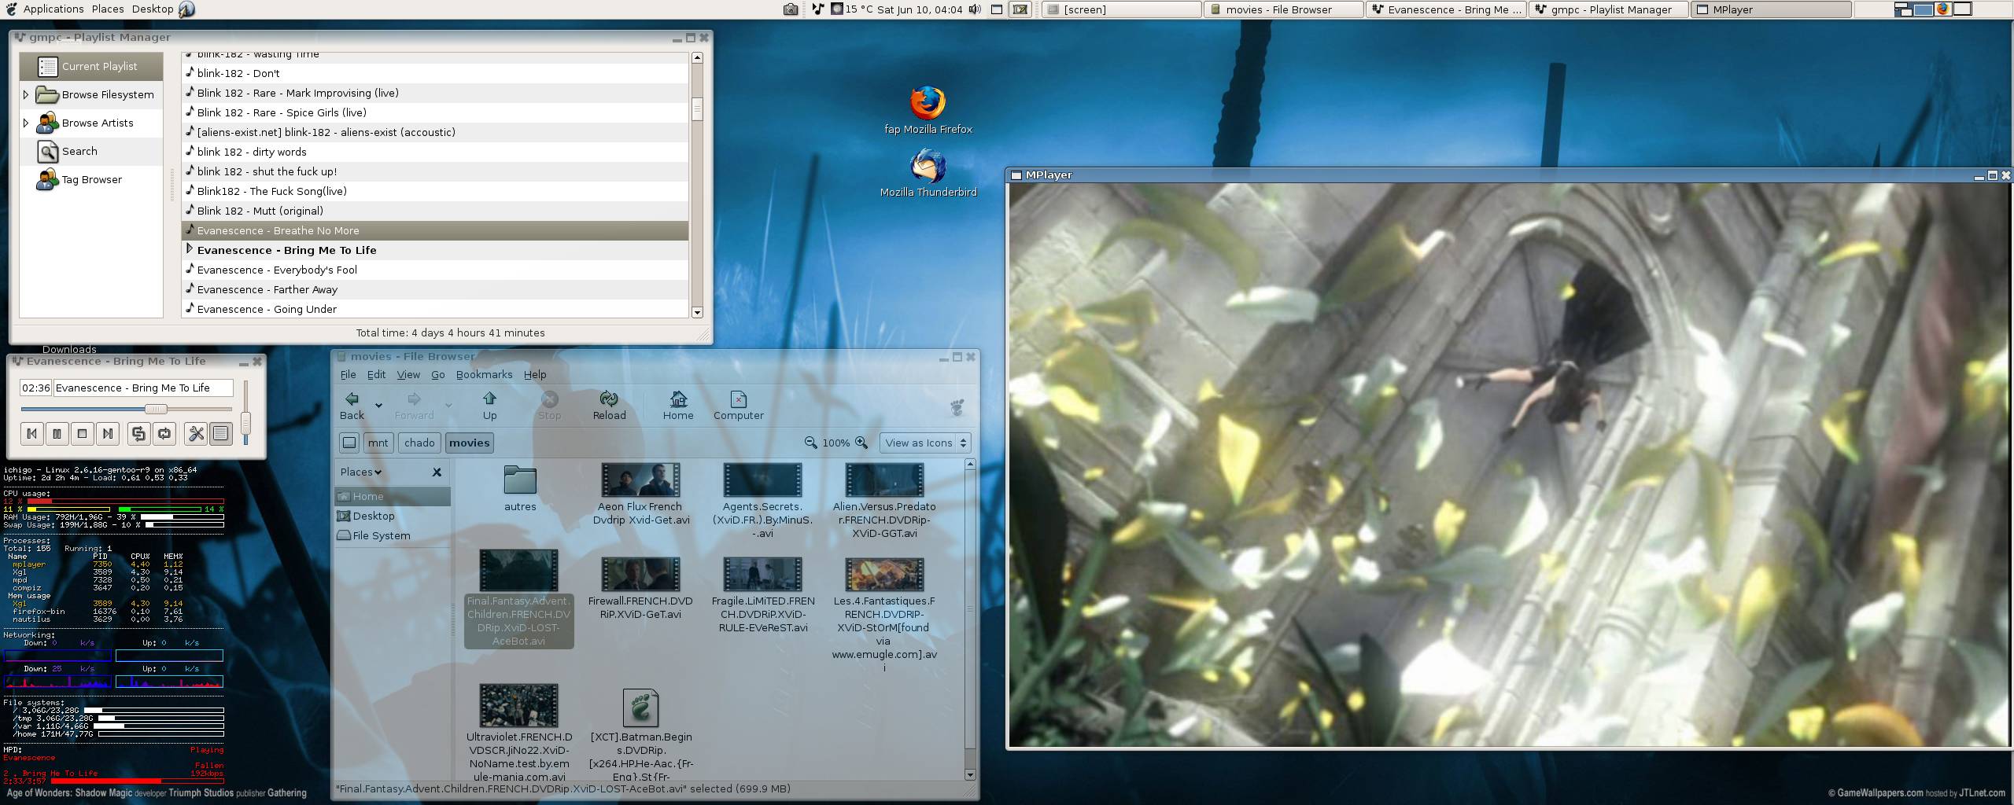Select the Agents.Secrets video thumbnail
The height and width of the screenshot is (805, 2014).
tap(762, 480)
